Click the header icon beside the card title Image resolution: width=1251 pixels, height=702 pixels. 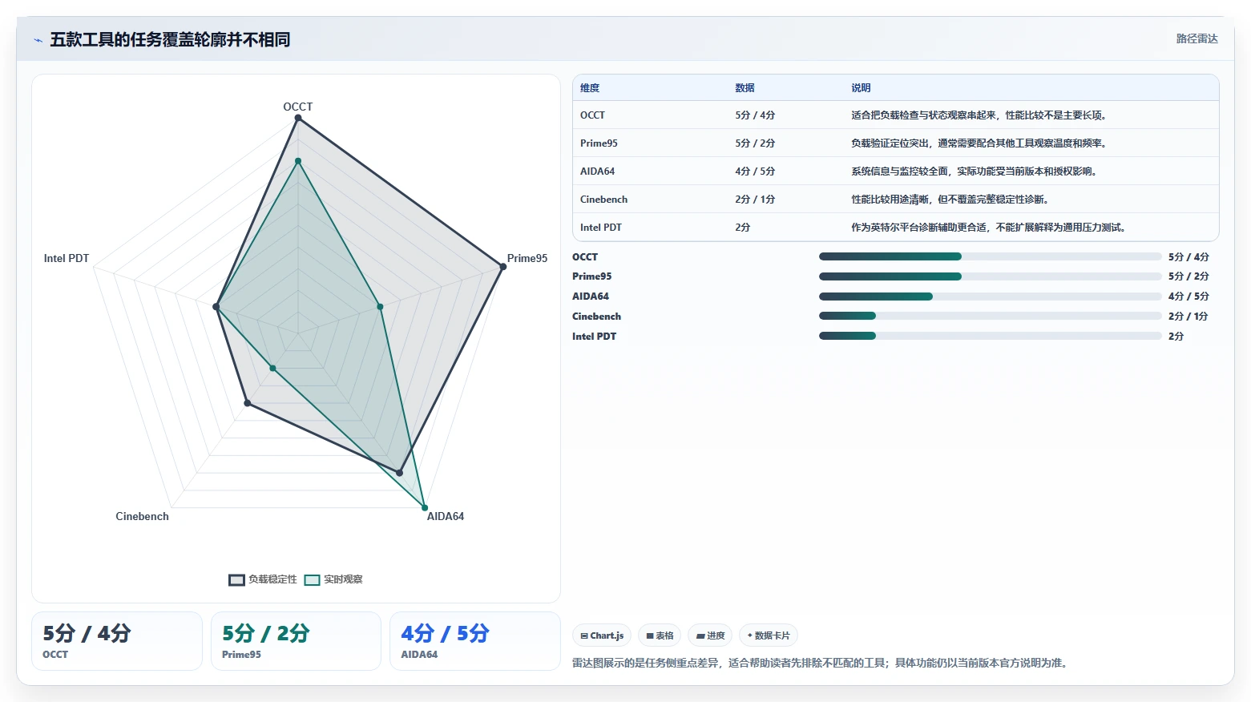click(38, 40)
